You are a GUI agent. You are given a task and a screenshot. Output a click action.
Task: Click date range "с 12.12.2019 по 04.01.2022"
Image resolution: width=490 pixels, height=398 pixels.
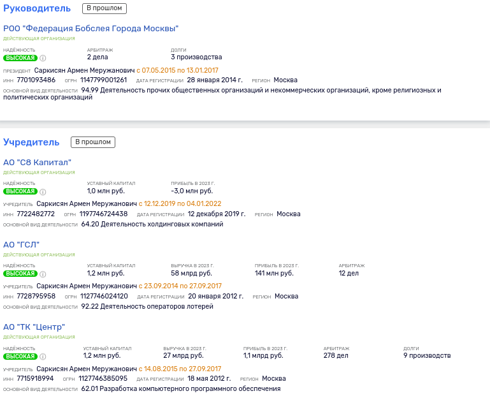[x=180, y=203]
